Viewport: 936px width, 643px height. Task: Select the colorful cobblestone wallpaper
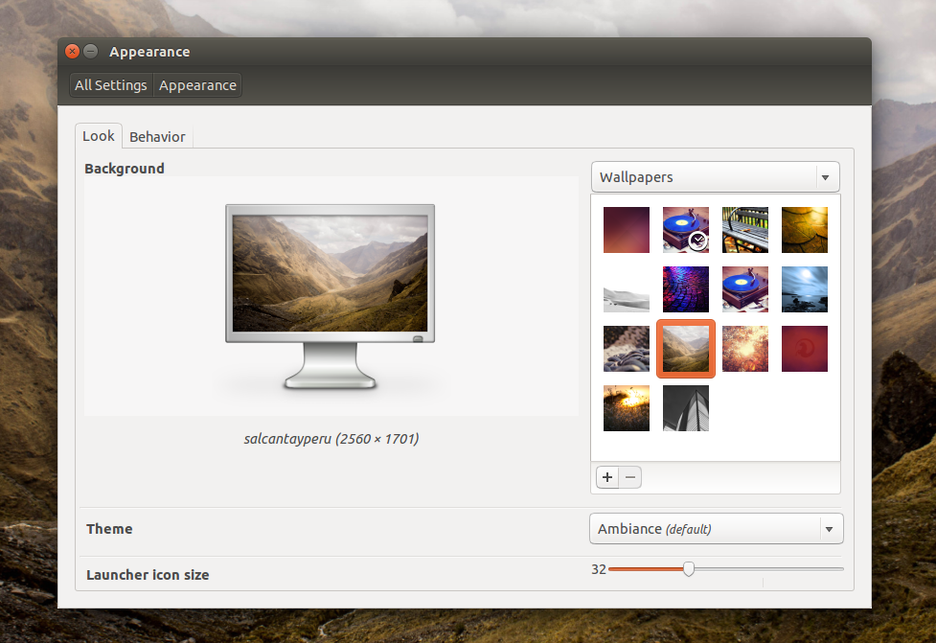pyautogui.click(x=686, y=289)
